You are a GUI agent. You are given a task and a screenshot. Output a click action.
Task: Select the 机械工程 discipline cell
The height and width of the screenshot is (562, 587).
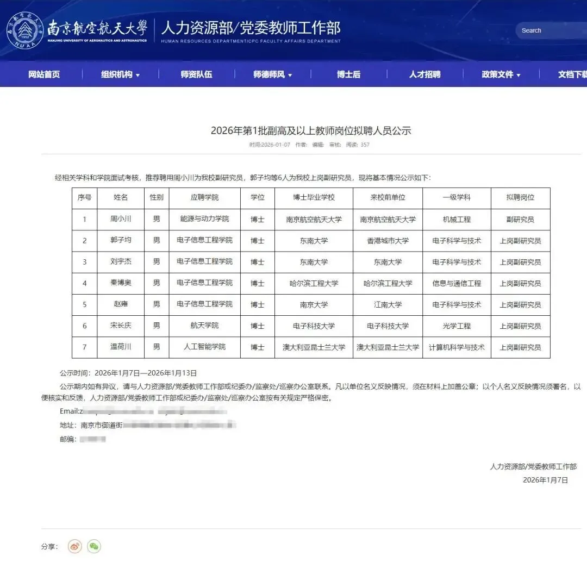pos(457,220)
